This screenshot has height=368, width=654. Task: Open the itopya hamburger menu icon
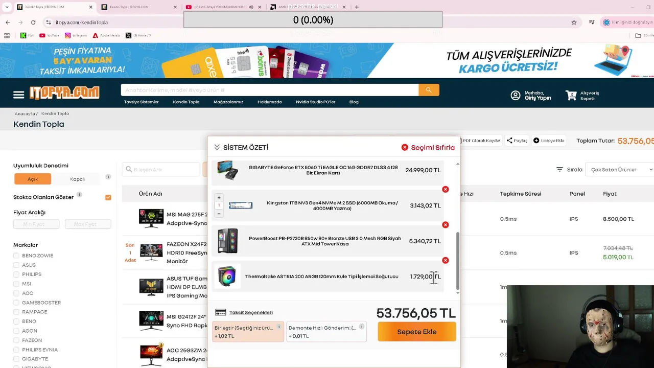point(19,95)
